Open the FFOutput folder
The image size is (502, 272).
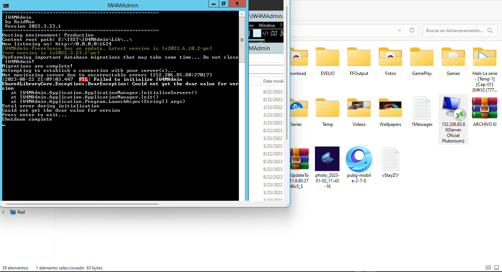[x=359, y=58]
